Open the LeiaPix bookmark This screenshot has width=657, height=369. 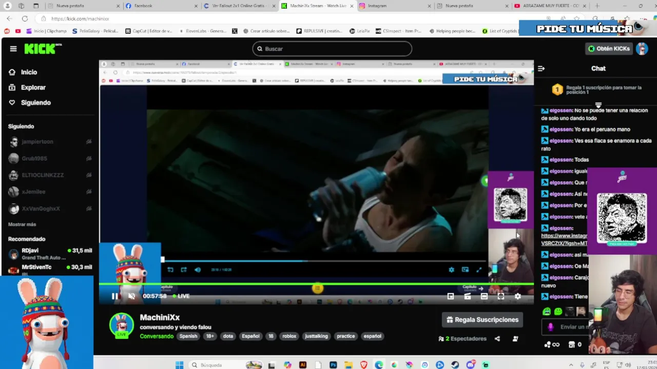(360, 31)
